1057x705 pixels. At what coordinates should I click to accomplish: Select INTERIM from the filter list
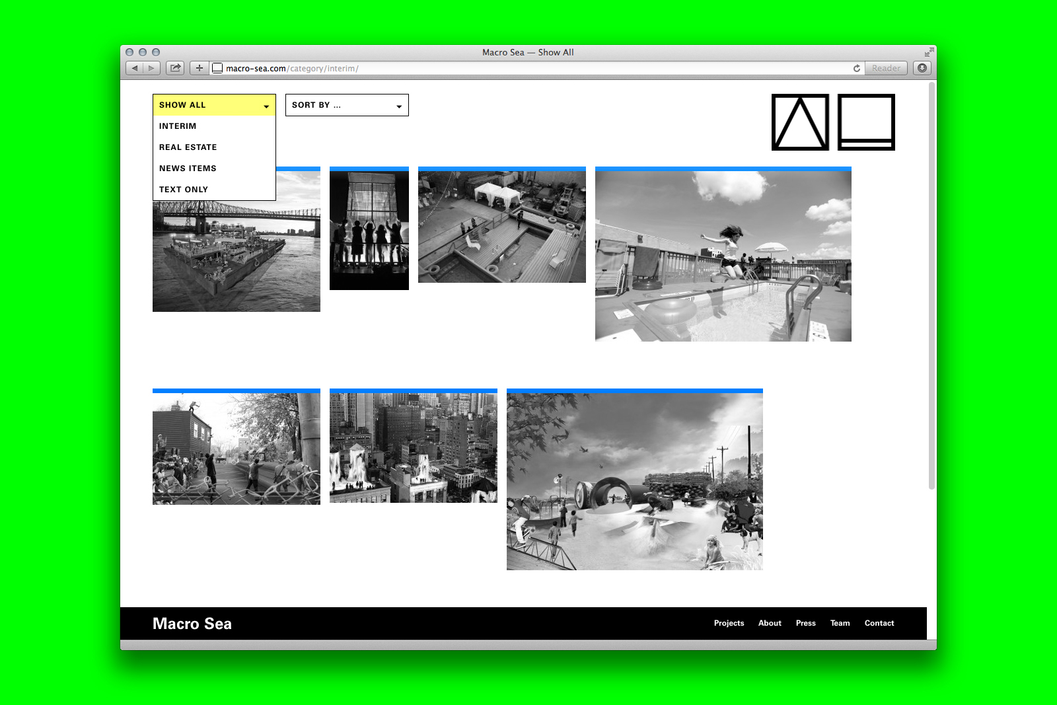178,126
